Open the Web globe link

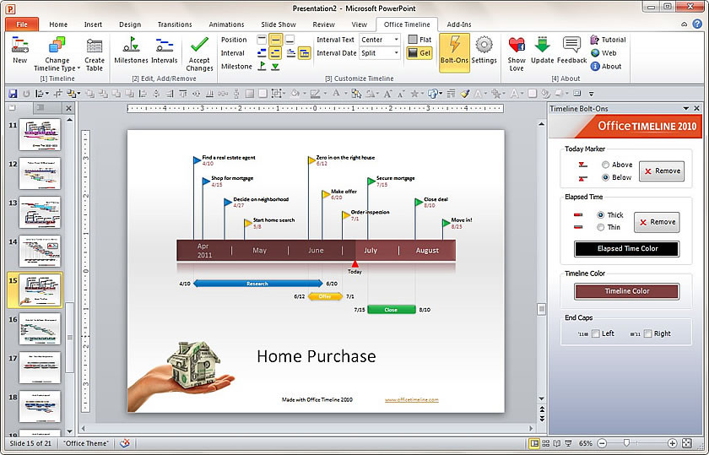click(603, 53)
